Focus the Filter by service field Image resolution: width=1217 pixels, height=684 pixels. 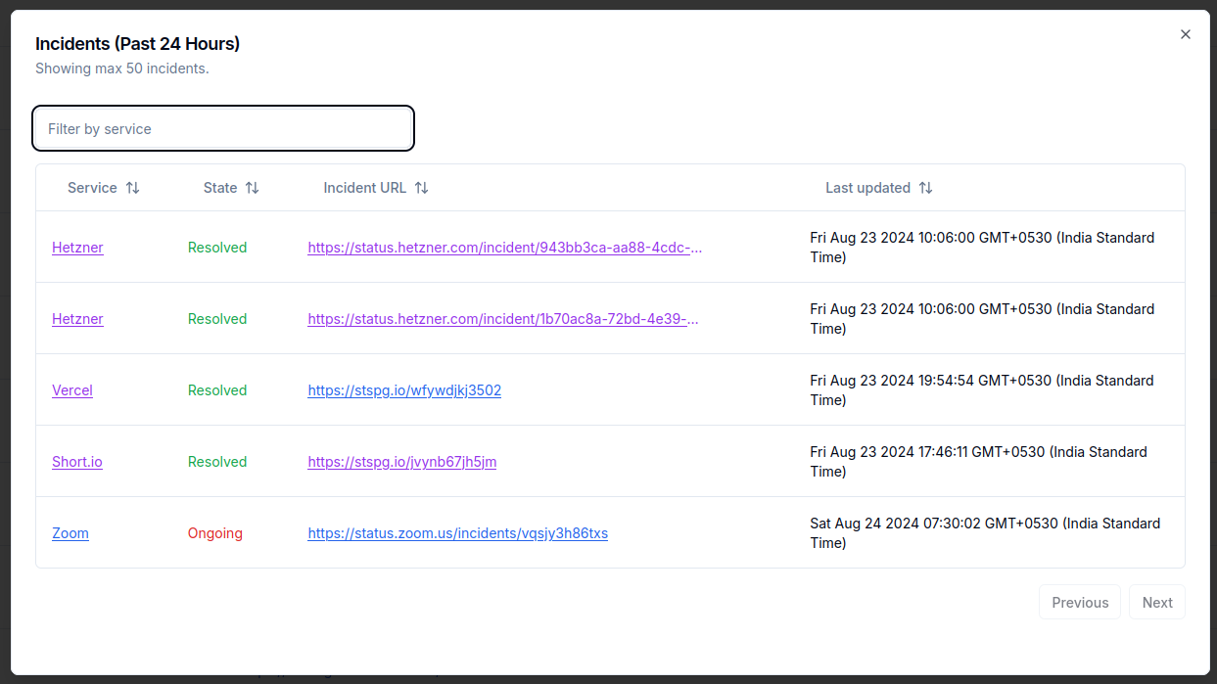point(223,128)
